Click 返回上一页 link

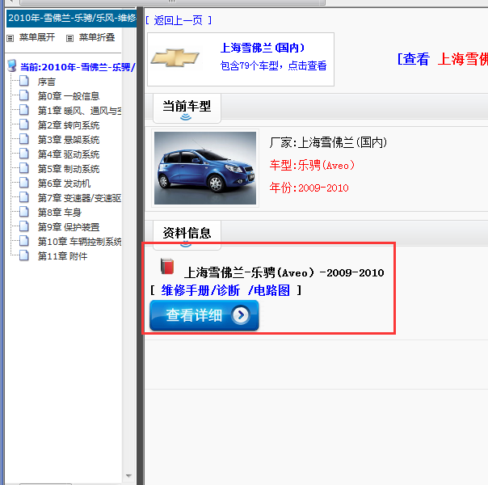pyautogui.click(x=178, y=20)
